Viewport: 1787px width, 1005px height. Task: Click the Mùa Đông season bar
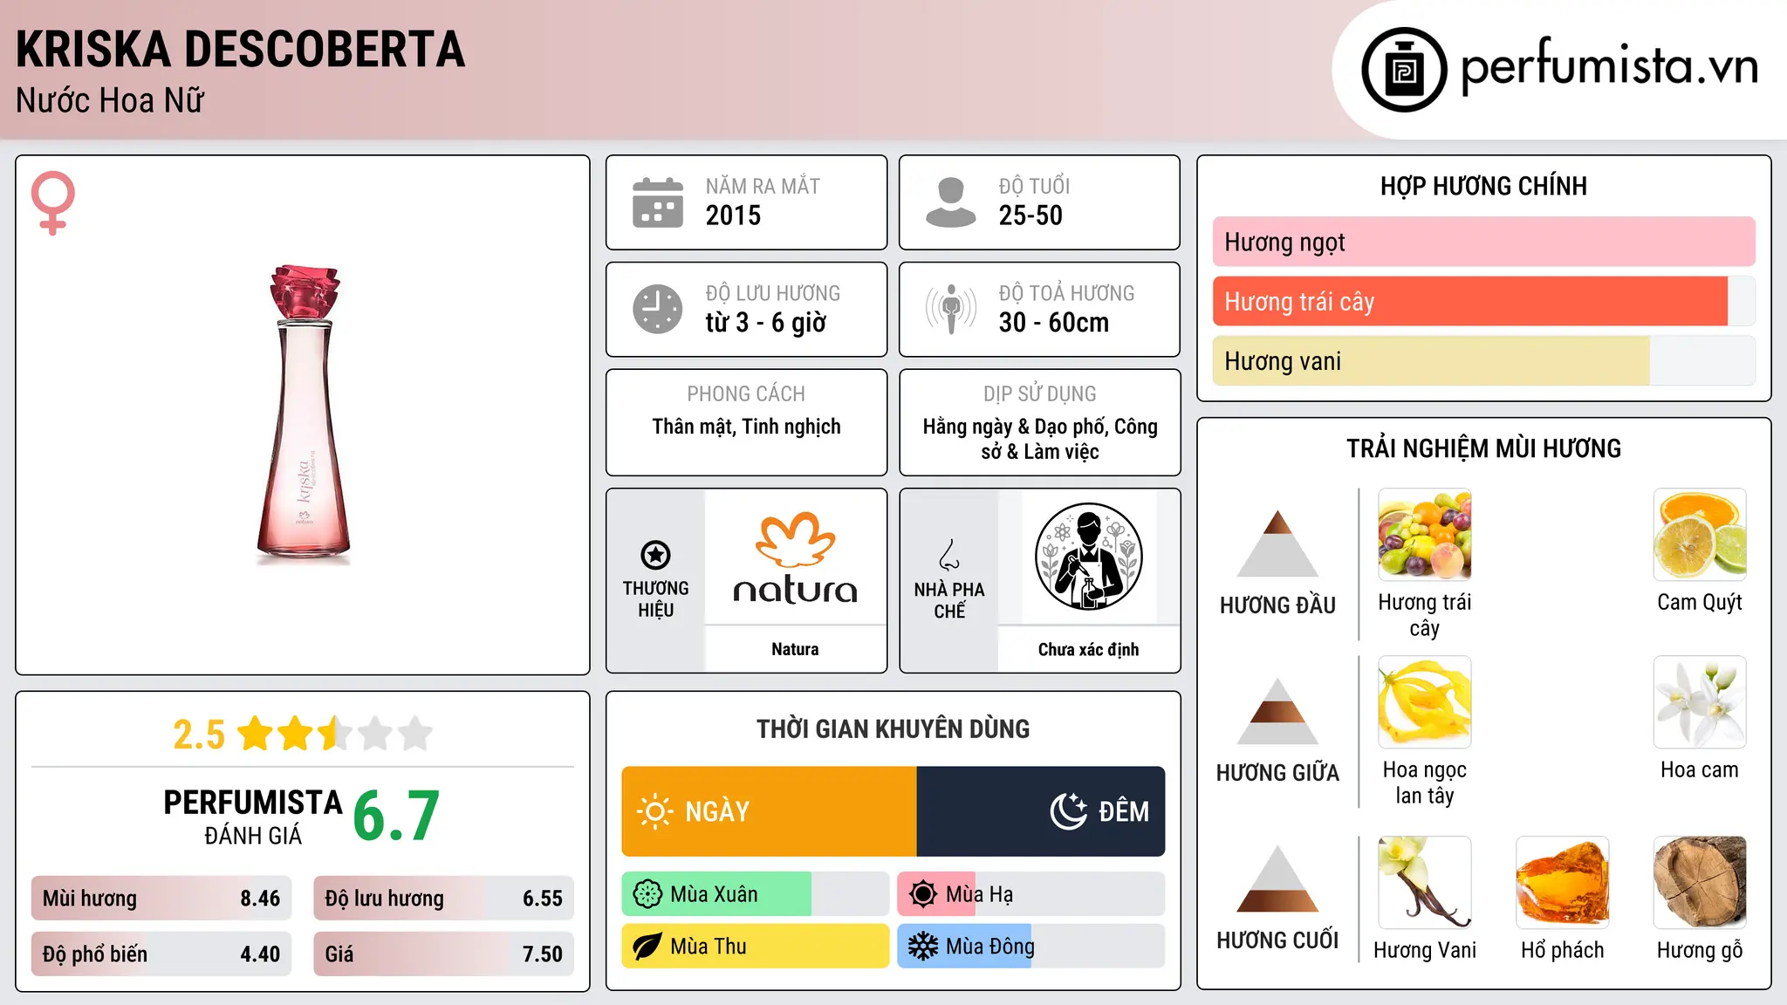(x=1030, y=947)
